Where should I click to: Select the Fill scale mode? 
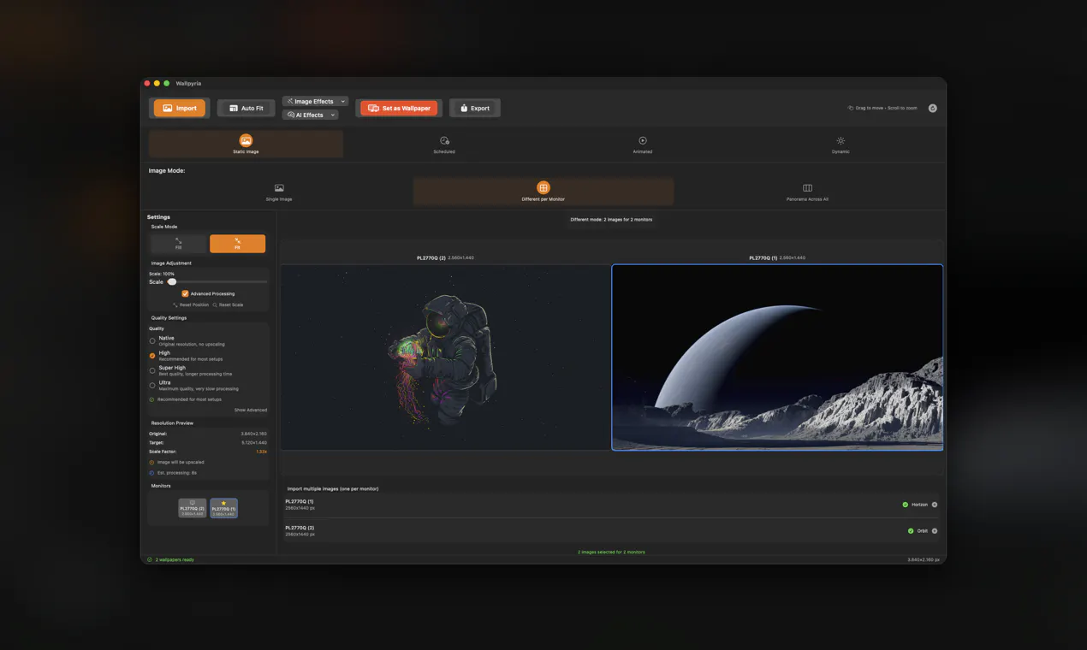point(178,244)
